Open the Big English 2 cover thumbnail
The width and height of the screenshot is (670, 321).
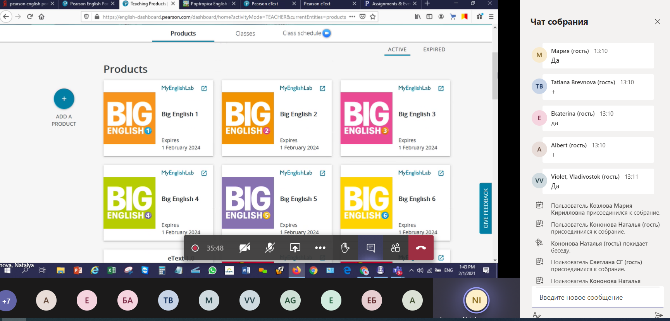pyautogui.click(x=248, y=118)
